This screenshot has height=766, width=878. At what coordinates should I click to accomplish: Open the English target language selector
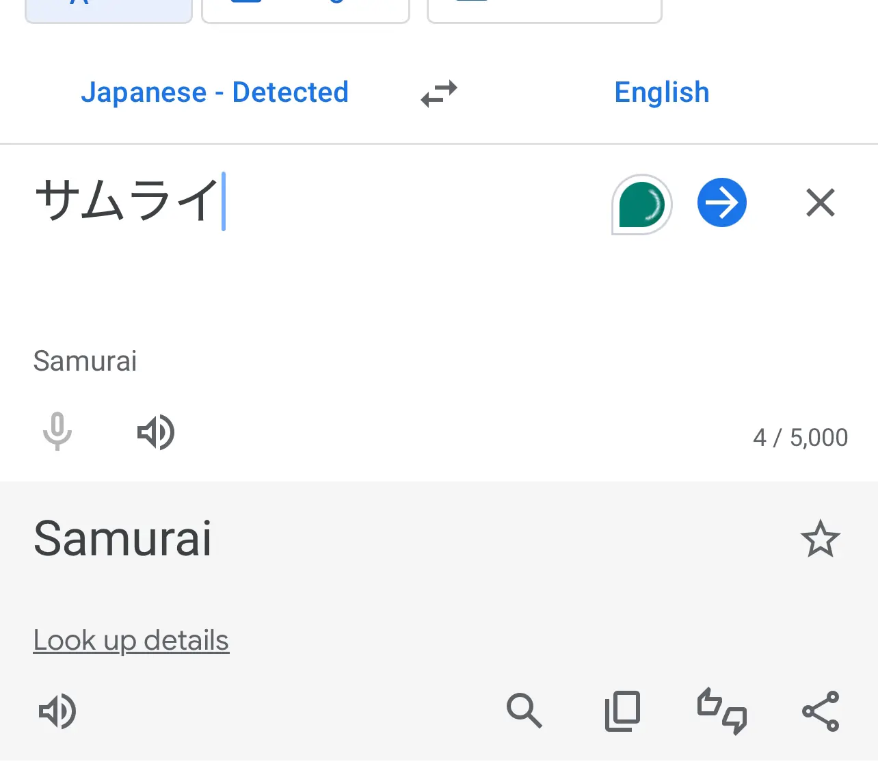[x=662, y=92]
